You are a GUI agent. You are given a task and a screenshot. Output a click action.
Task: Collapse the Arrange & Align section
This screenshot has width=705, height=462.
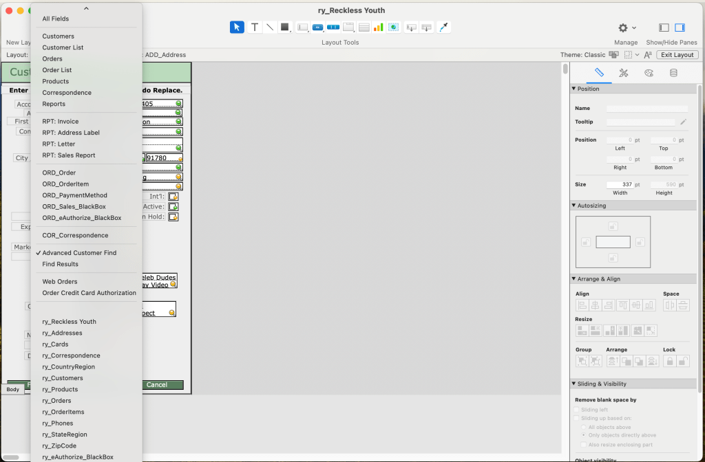pyautogui.click(x=574, y=278)
